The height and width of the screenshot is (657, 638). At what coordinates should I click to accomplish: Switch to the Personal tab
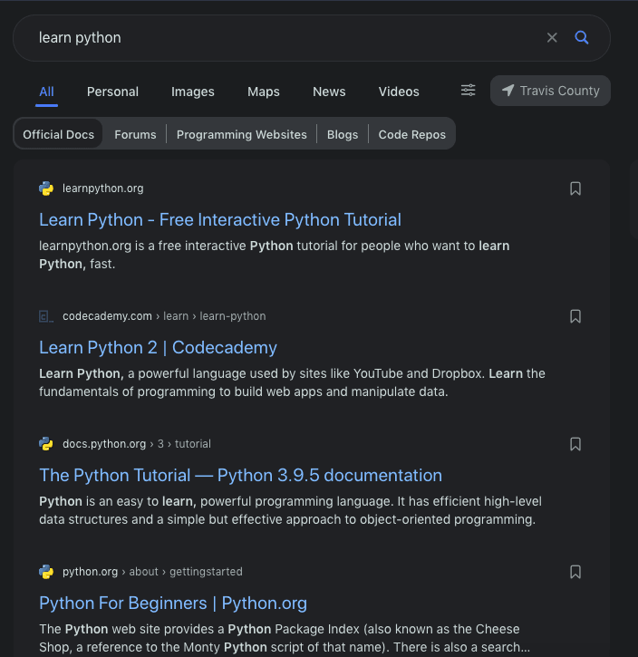(x=112, y=92)
